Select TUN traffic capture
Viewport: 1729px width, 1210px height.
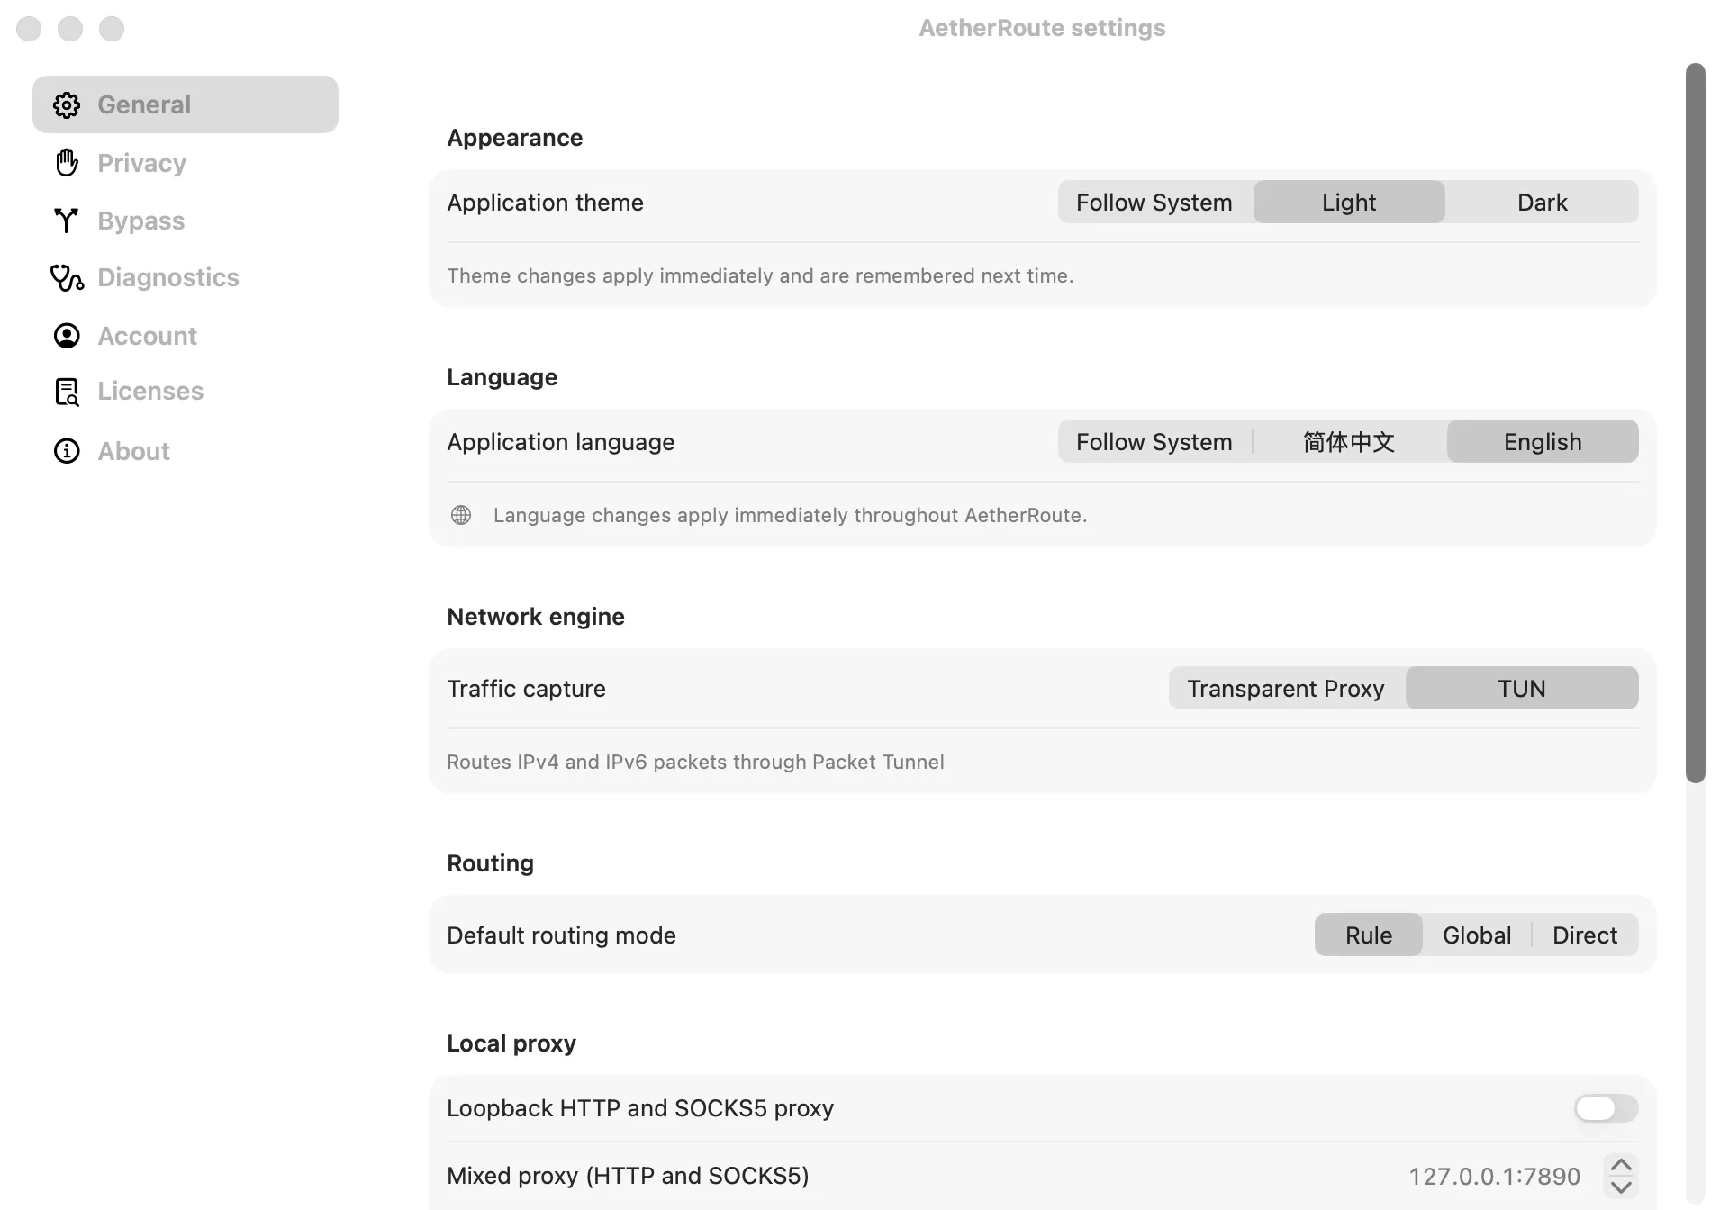click(1522, 689)
